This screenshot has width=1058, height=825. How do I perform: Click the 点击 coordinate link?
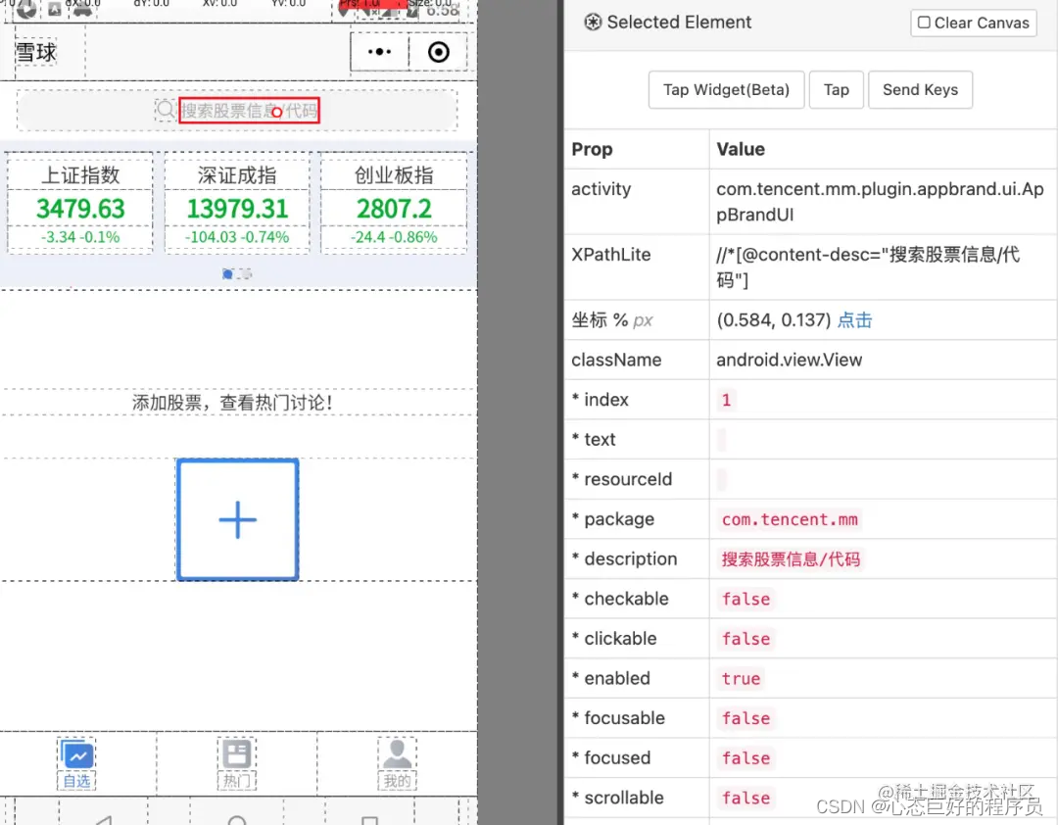click(x=855, y=320)
